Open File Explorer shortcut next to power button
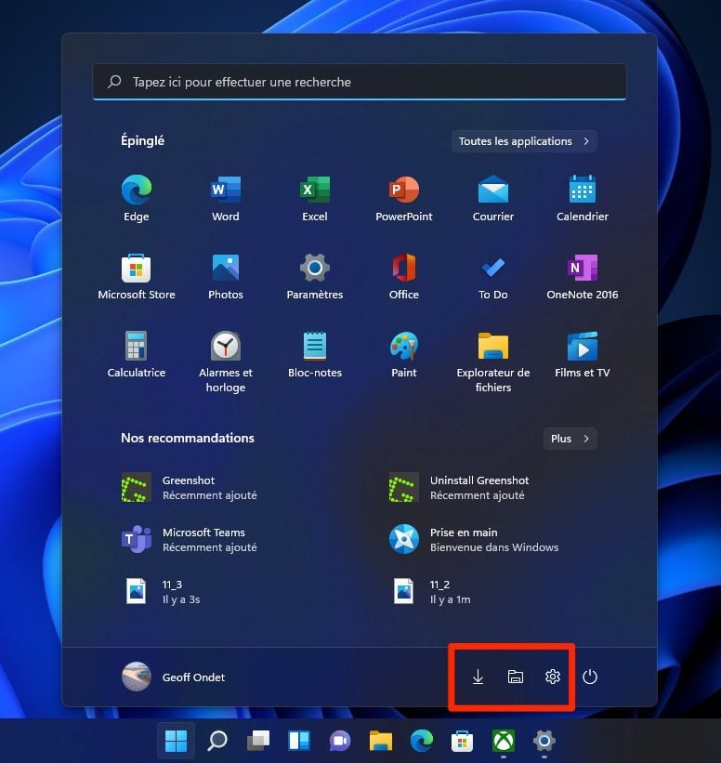Image resolution: width=721 pixels, height=763 pixels. [516, 677]
